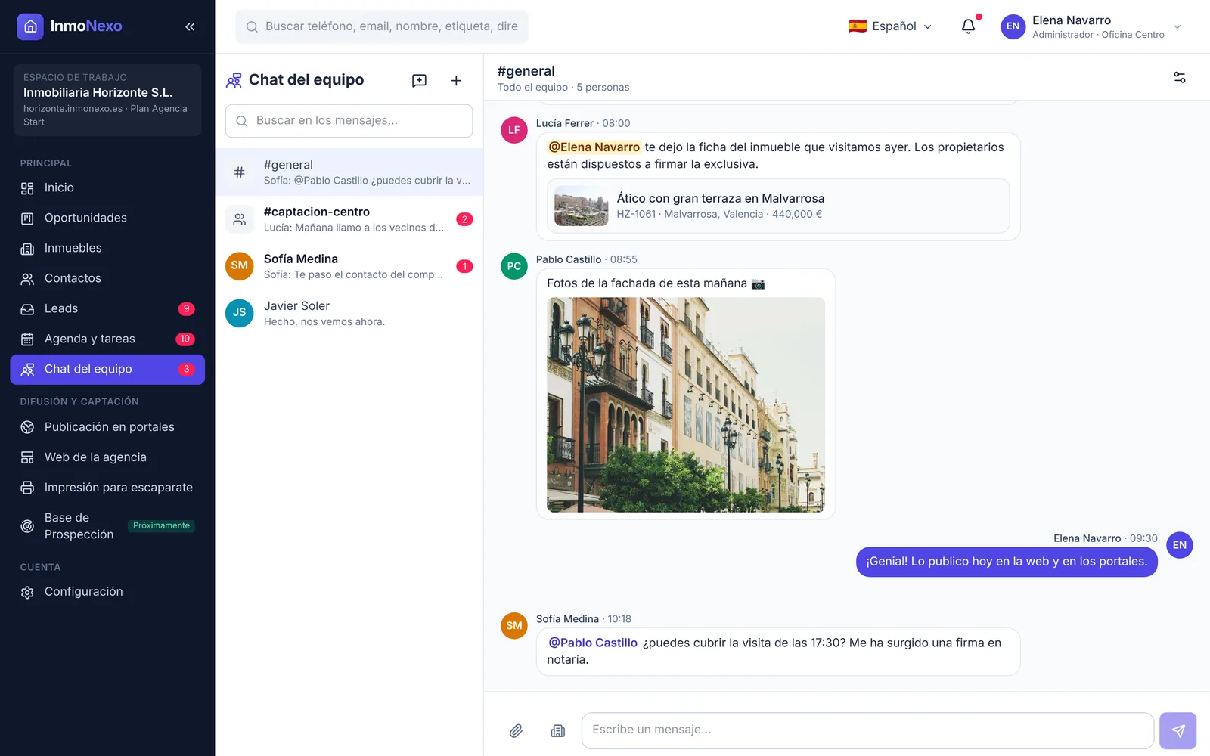1210x756 pixels.
Task: Open Base de Prospección item
Action: 107,526
